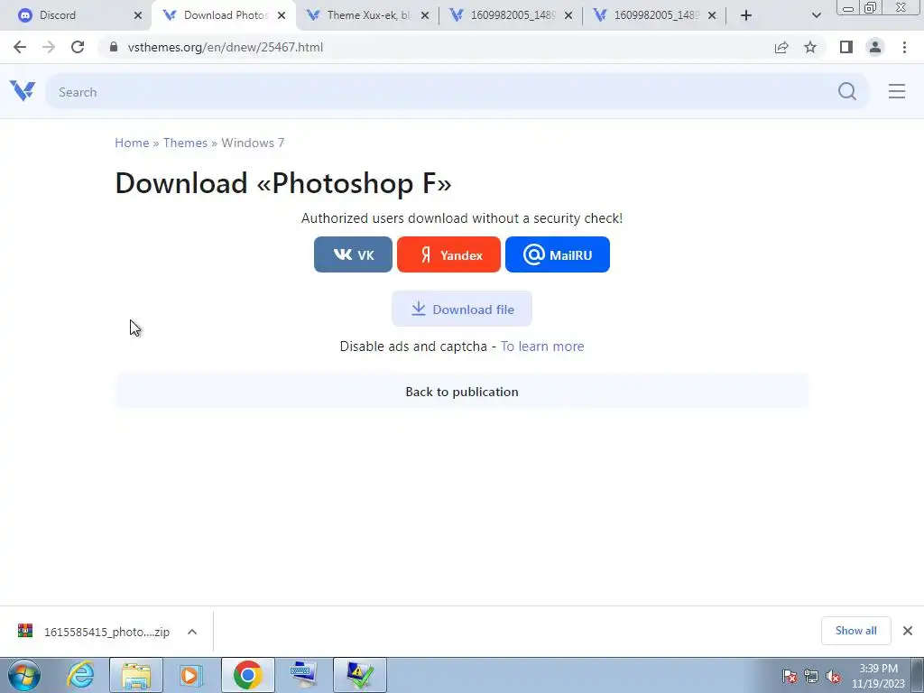Click the Action Center flag tray icon
Screen dimensions: 924x693
tap(790, 676)
